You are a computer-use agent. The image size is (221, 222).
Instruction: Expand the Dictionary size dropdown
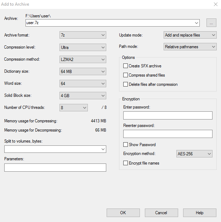83,71
